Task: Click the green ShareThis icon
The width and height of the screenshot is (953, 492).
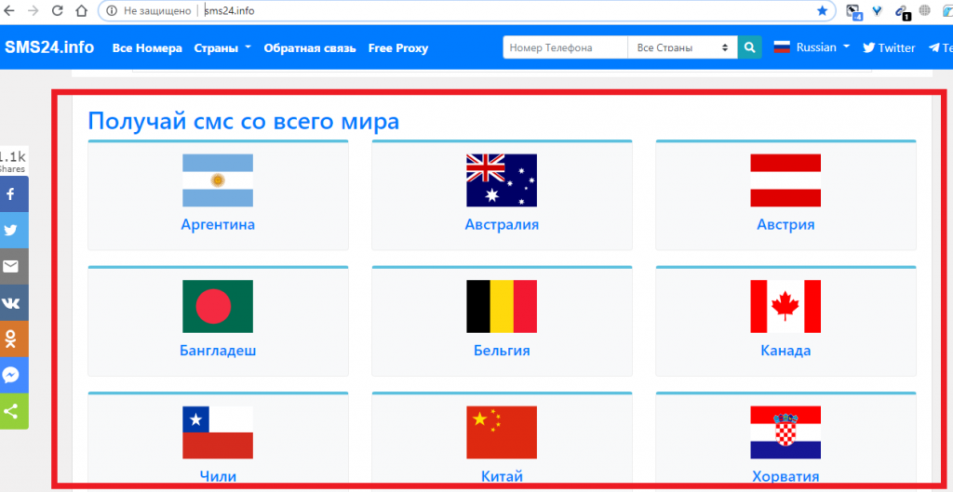Action: pos(12,411)
